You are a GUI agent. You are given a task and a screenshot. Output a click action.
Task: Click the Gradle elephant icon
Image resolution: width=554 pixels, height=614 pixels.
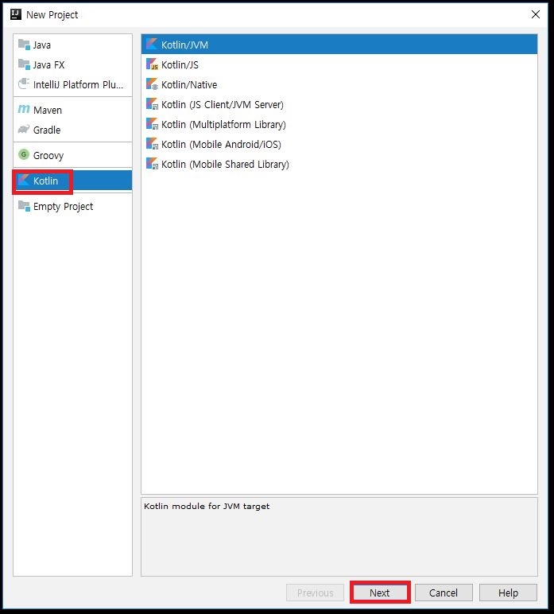(24, 129)
